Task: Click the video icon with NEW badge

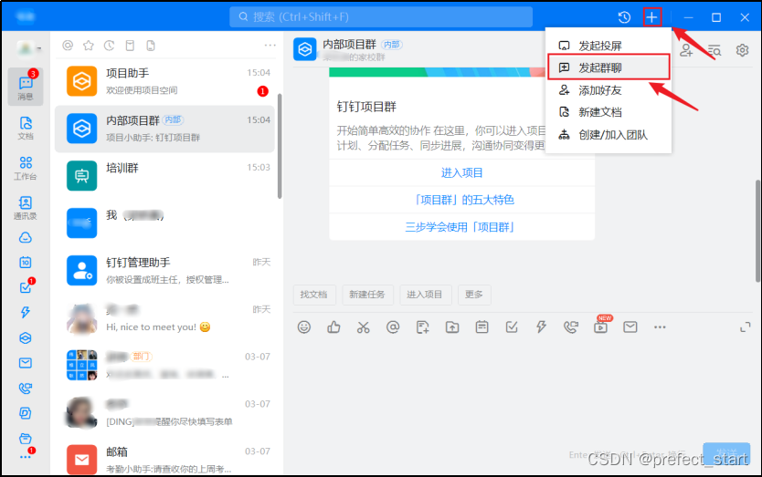Action: [x=601, y=327]
